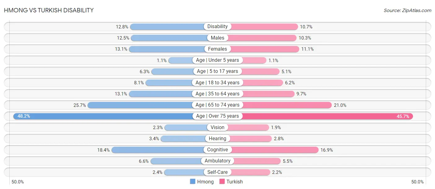Toggle the Turkish series legend label
The image size is (435, 189).
[235, 182]
